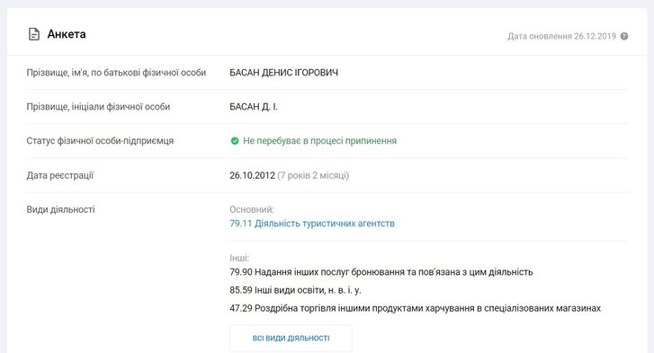Select the 79.90 Надання інших послуг бронювання line
This screenshot has width=654, height=353.
[381, 272]
